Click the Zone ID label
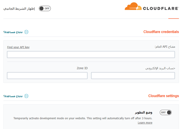This screenshot has width=183, height=129. (82, 68)
